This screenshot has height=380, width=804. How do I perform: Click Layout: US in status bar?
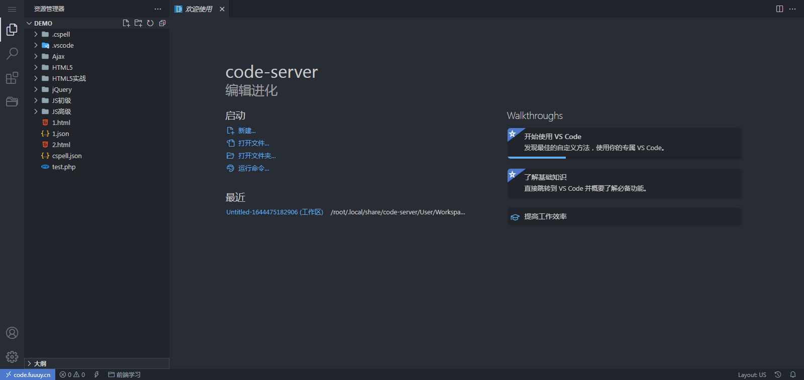[x=752, y=374]
